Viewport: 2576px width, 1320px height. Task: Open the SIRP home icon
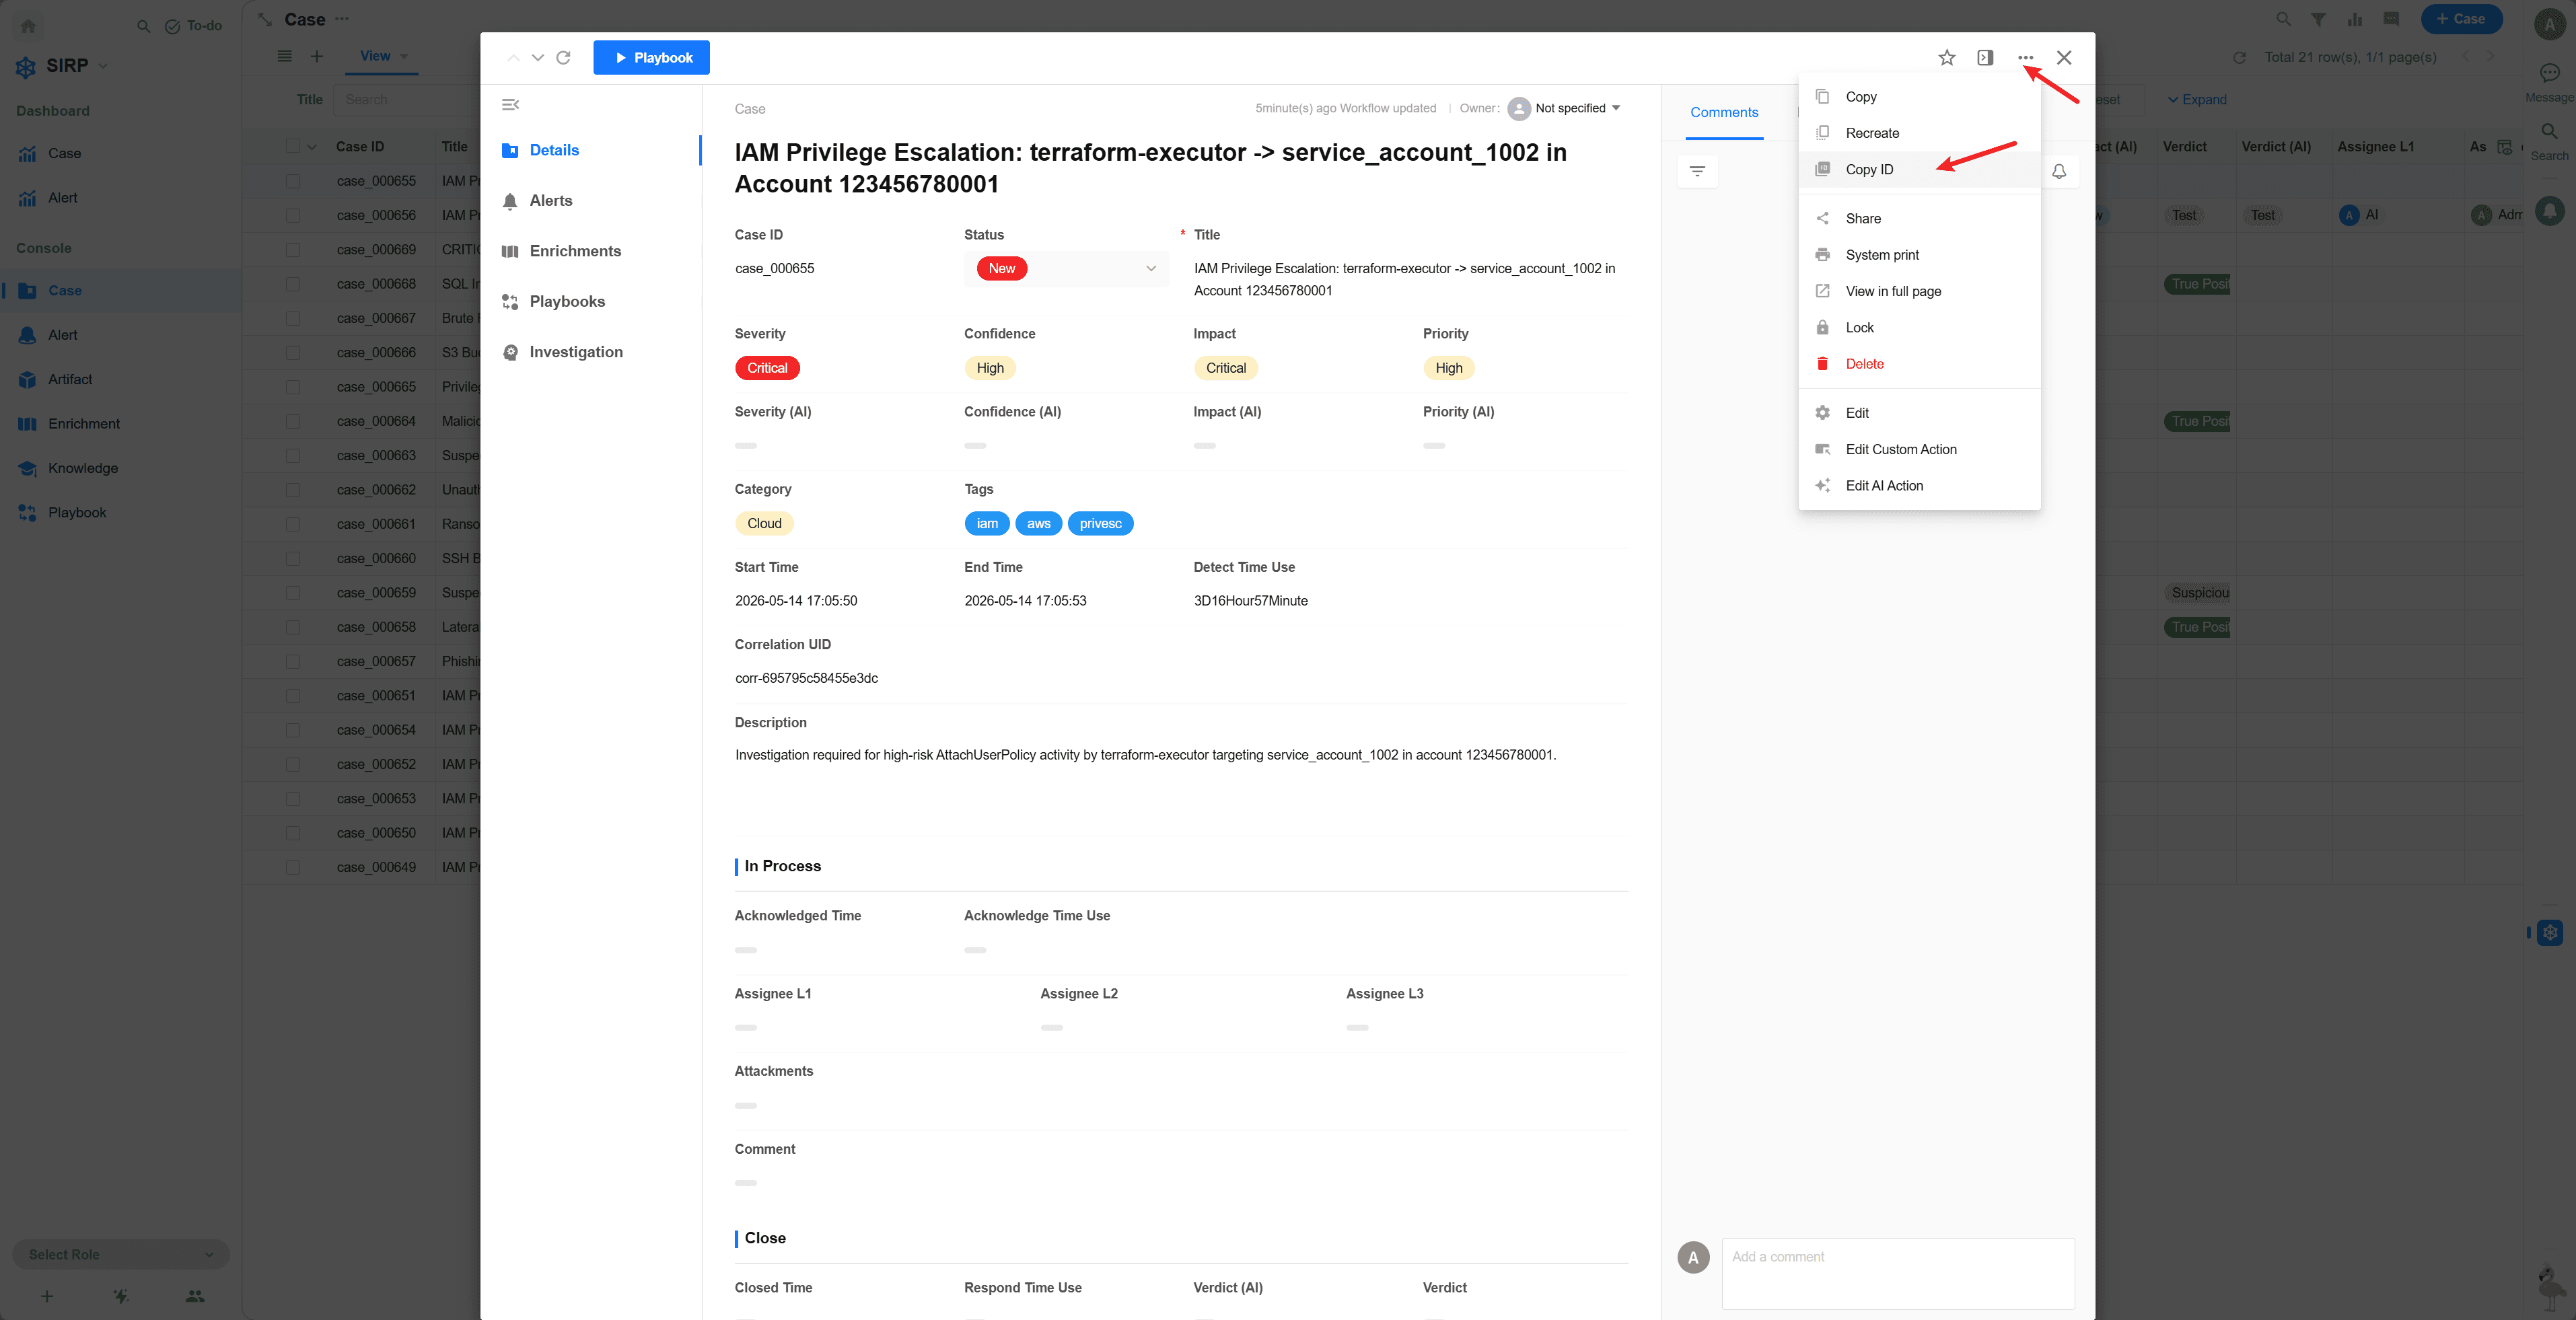(x=28, y=26)
